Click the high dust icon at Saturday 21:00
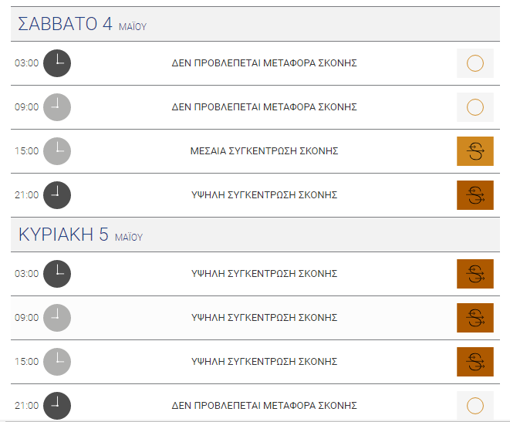The width and height of the screenshot is (510, 422). [x=475, y=195]
